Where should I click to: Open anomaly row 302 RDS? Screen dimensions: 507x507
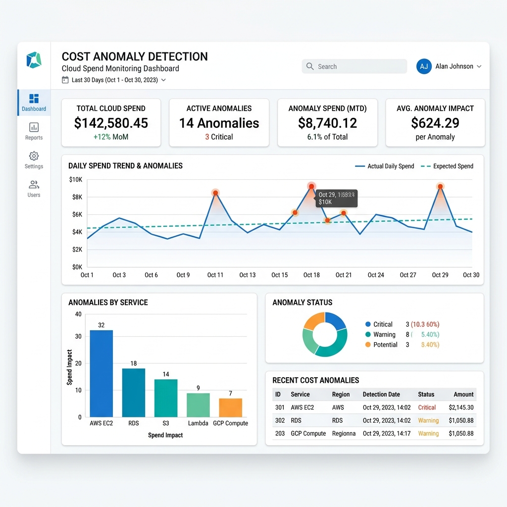point(374,420)
